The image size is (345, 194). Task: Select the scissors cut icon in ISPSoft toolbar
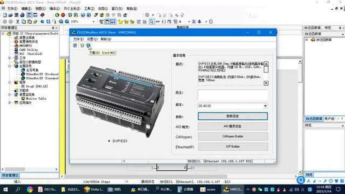[18, 21]
